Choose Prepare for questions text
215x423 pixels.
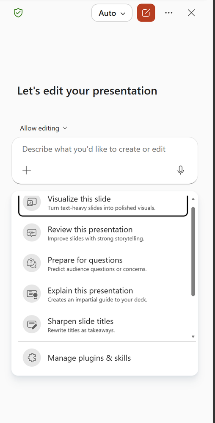pyautogui.click(x=85, y=260)
